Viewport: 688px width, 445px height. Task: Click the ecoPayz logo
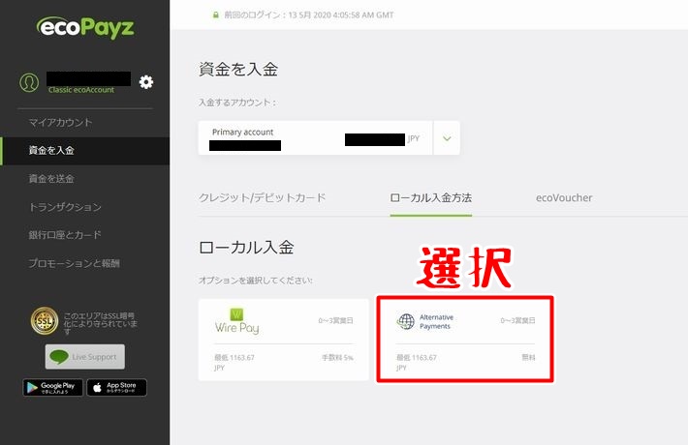point(84,26)
